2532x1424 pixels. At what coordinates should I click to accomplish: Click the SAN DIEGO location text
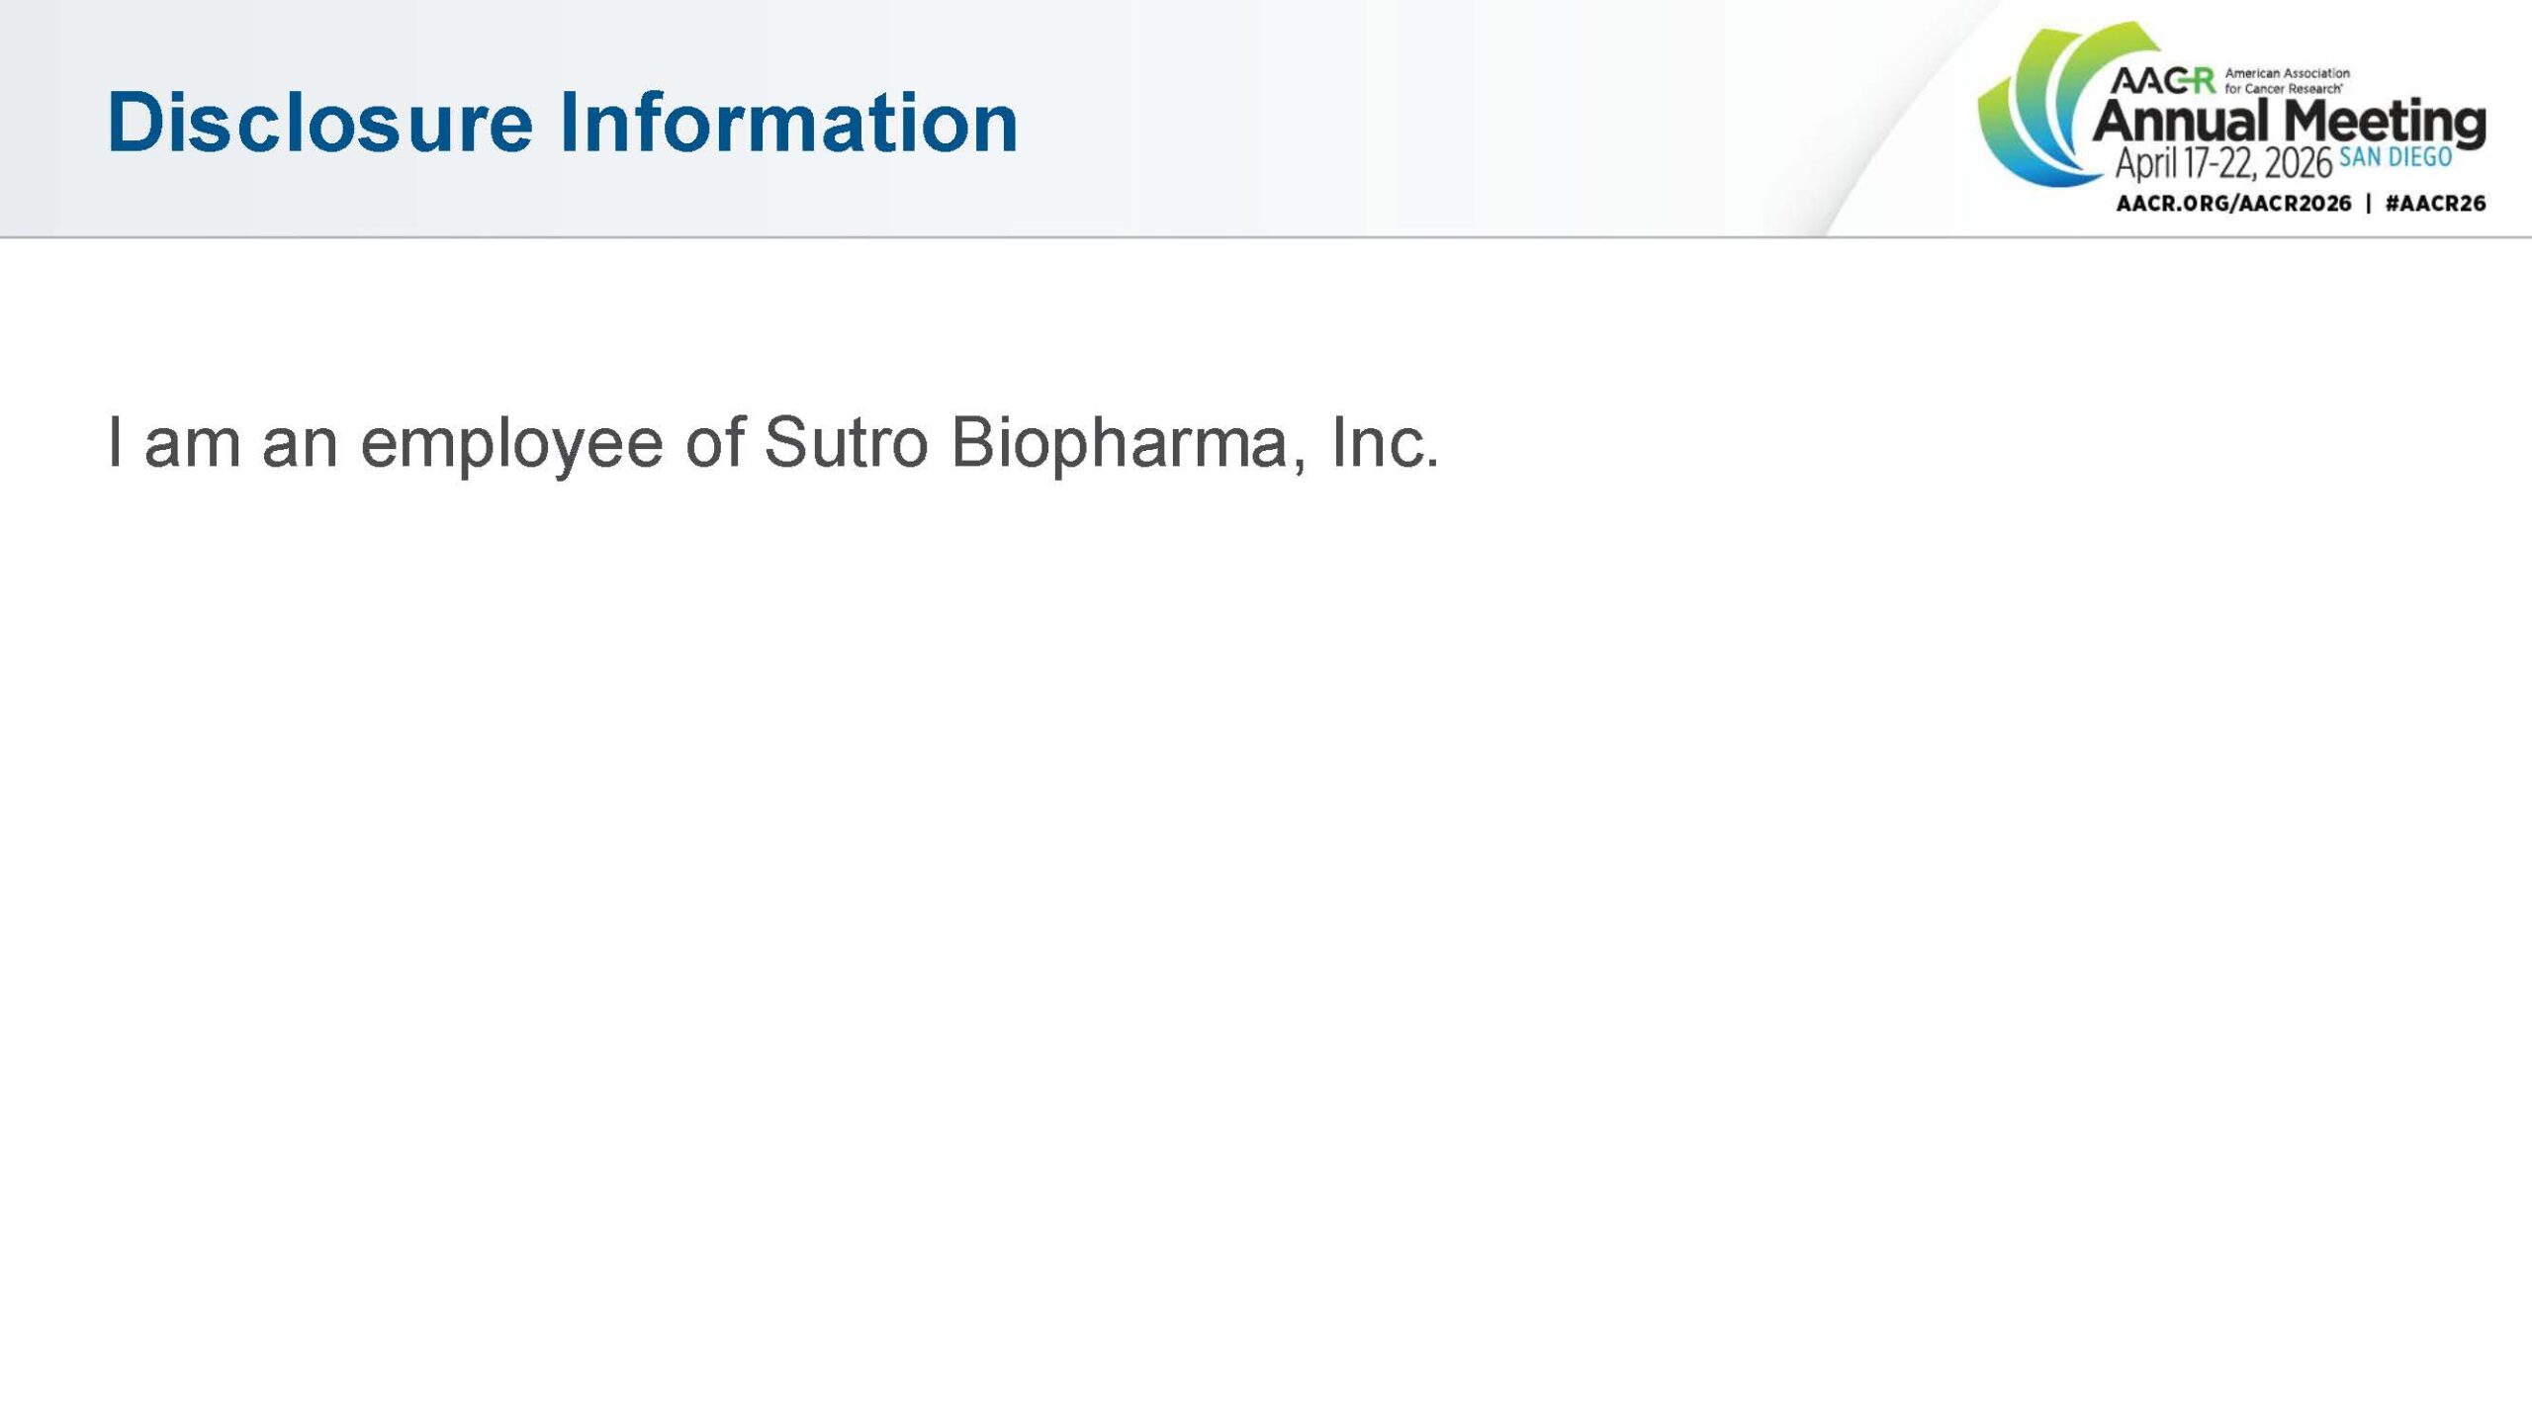[2395, 158]
